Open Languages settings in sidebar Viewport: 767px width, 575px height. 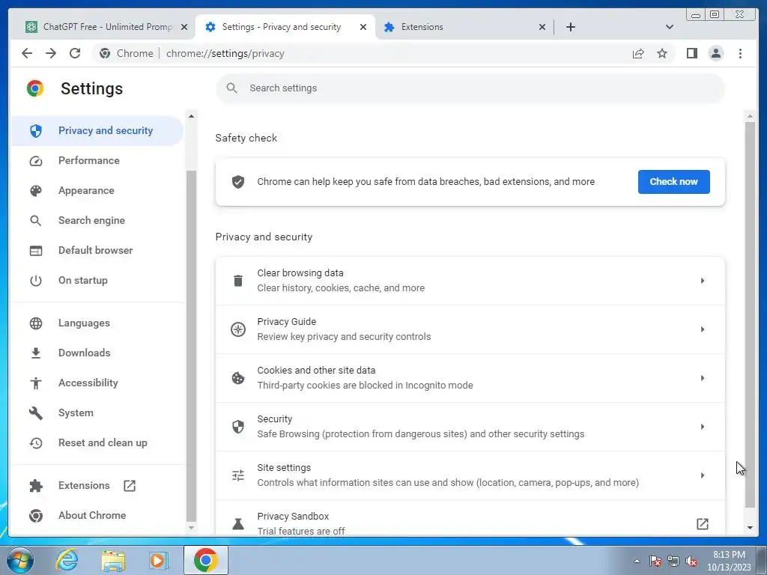97,323
